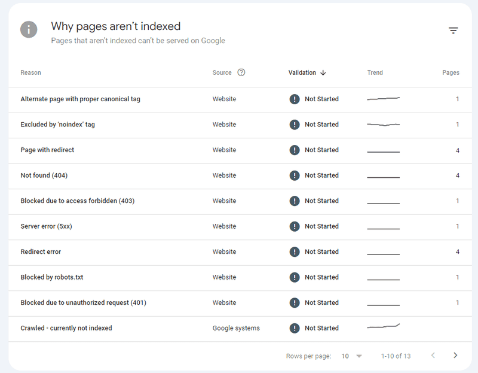Sort by the Trend column header
Screen dimensions: 478x373
click(375, 72)
